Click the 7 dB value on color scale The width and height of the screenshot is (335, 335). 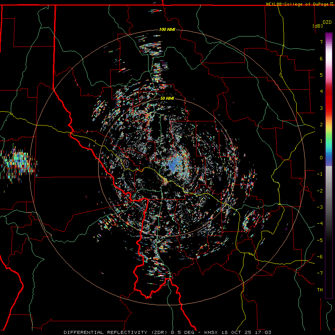click(321, 42)
